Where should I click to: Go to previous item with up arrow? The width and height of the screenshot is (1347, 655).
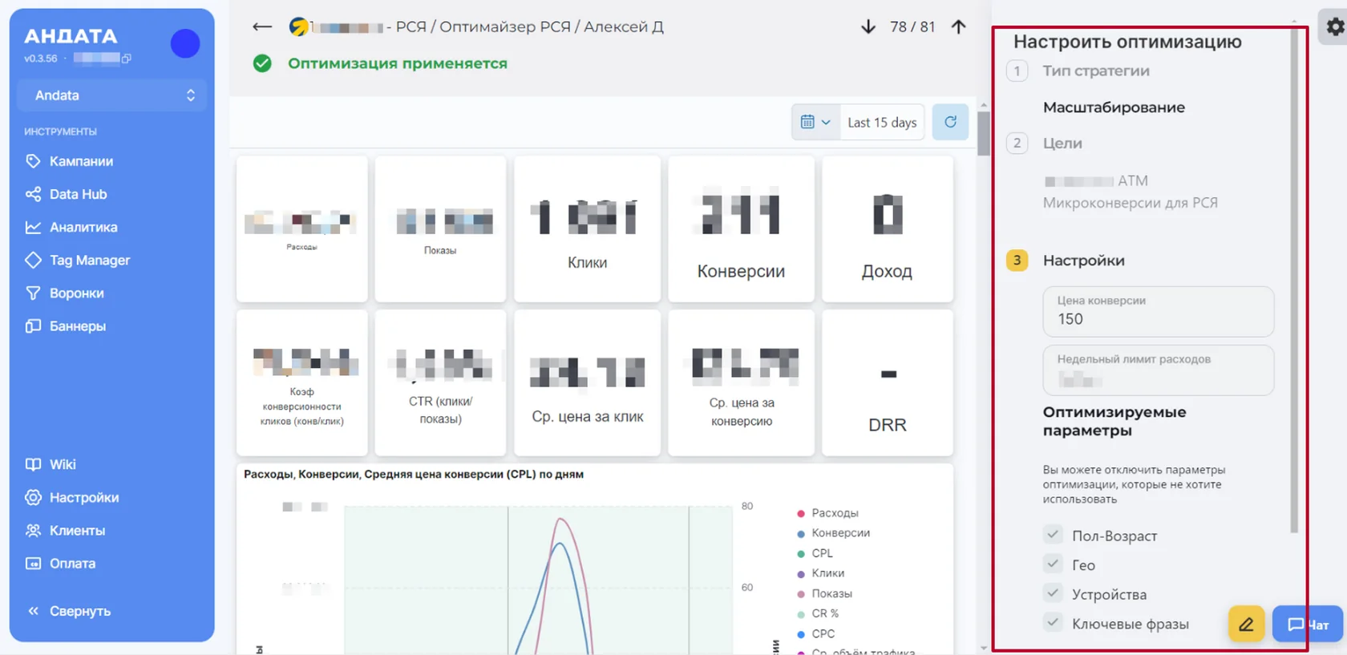point(958,26)
